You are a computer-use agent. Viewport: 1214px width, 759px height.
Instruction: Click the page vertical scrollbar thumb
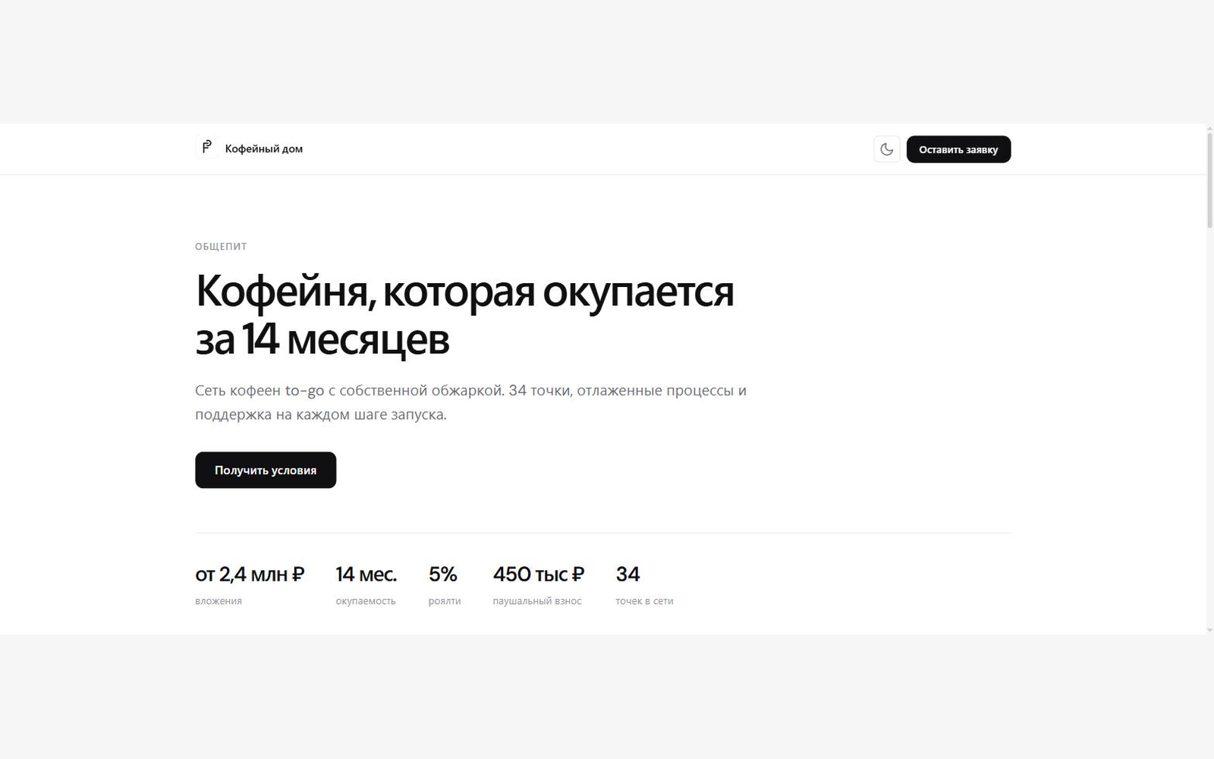tap(1209, 180)
